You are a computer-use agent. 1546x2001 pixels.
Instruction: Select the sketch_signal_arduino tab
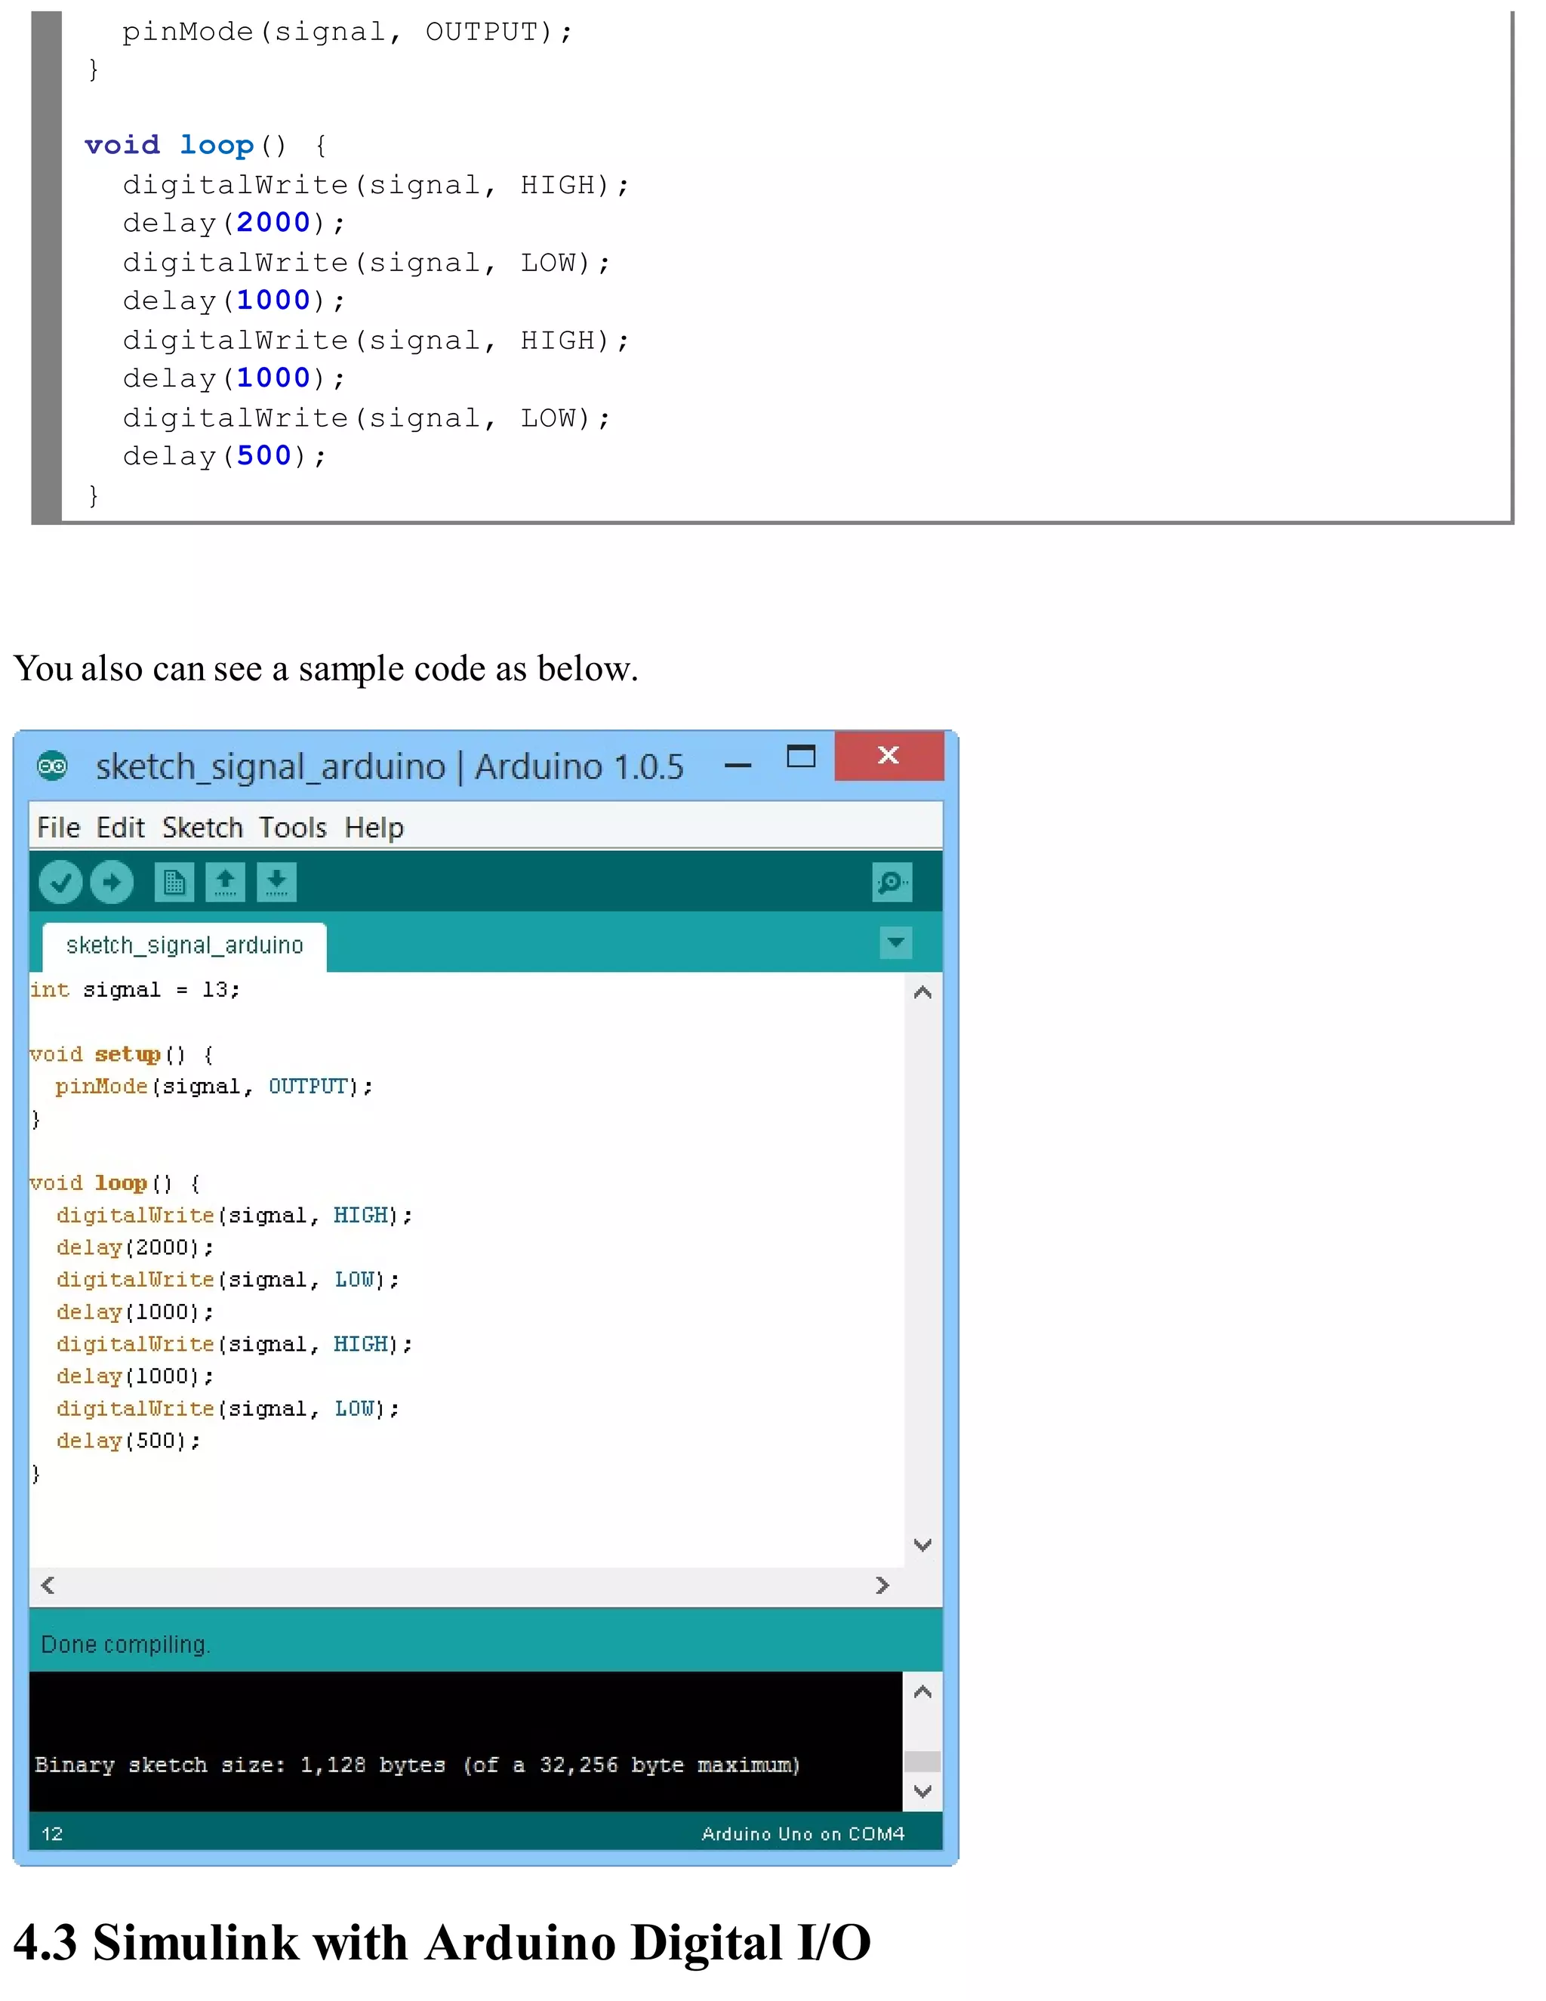click(184, 945)
